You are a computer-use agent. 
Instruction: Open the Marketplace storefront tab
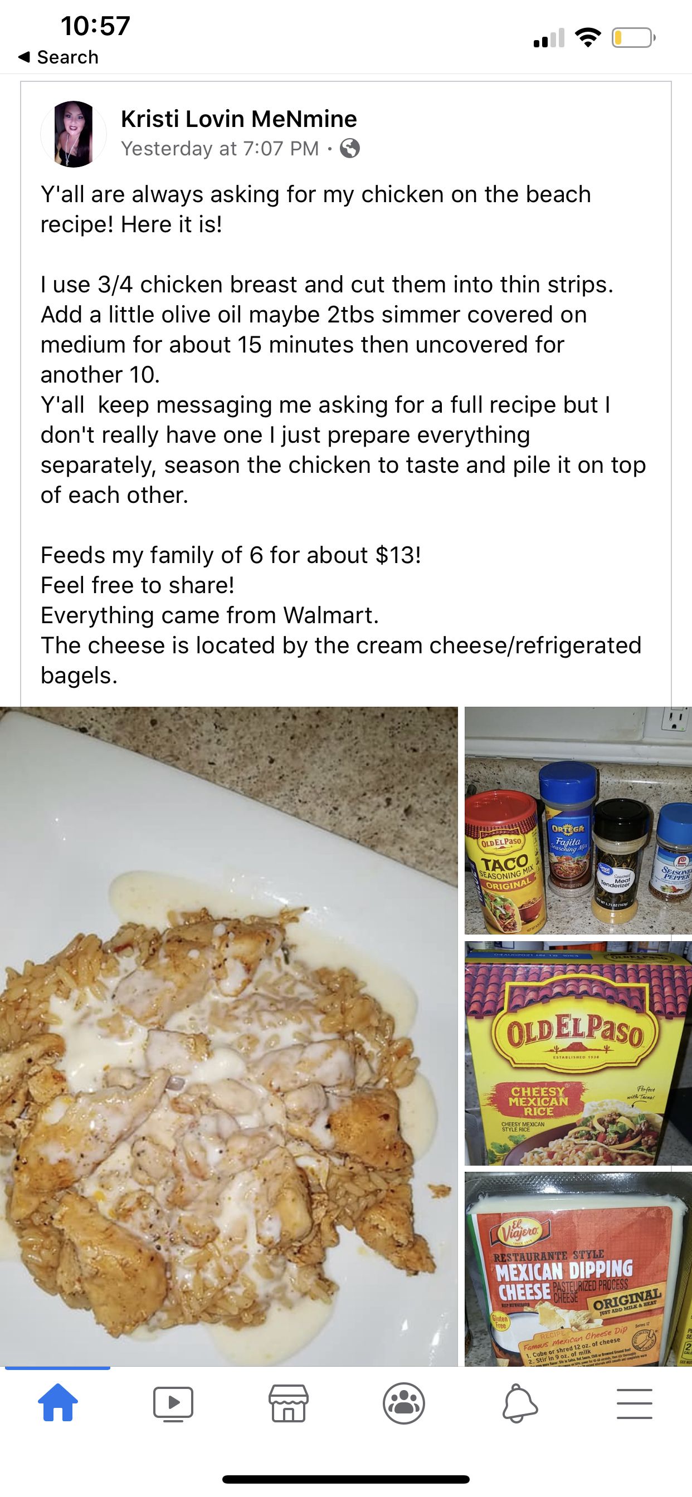[289, 1403]
